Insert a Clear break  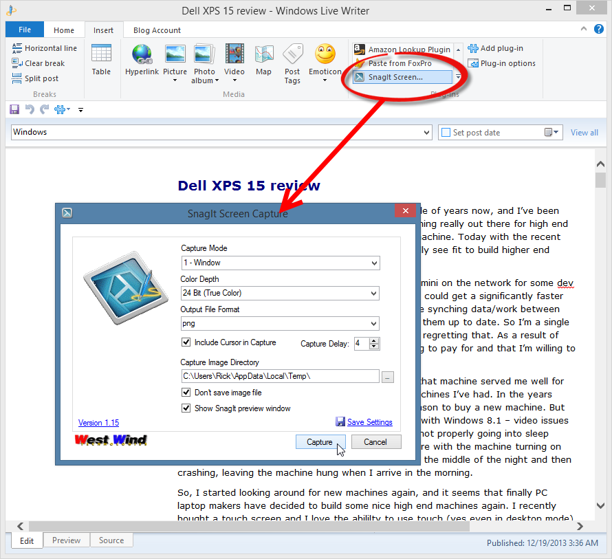39,63
